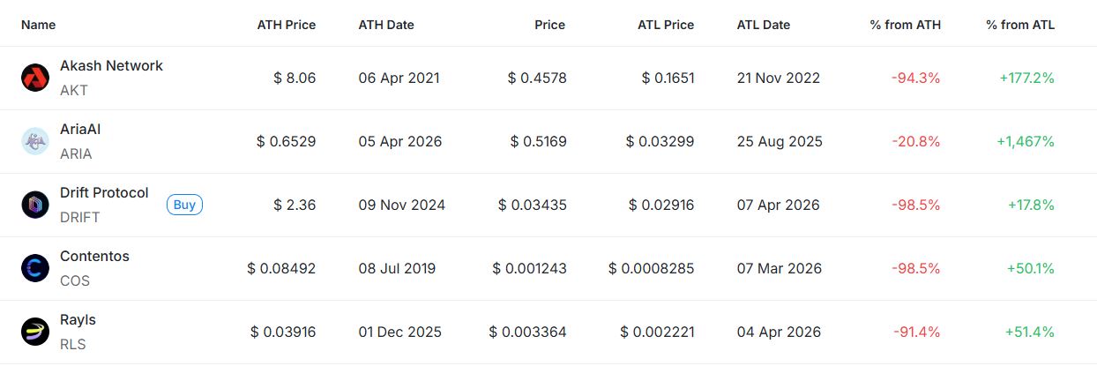The image size is (1097, 366).
Task: Open the AriaAI coin page link
Action: [x=81, y=130]
